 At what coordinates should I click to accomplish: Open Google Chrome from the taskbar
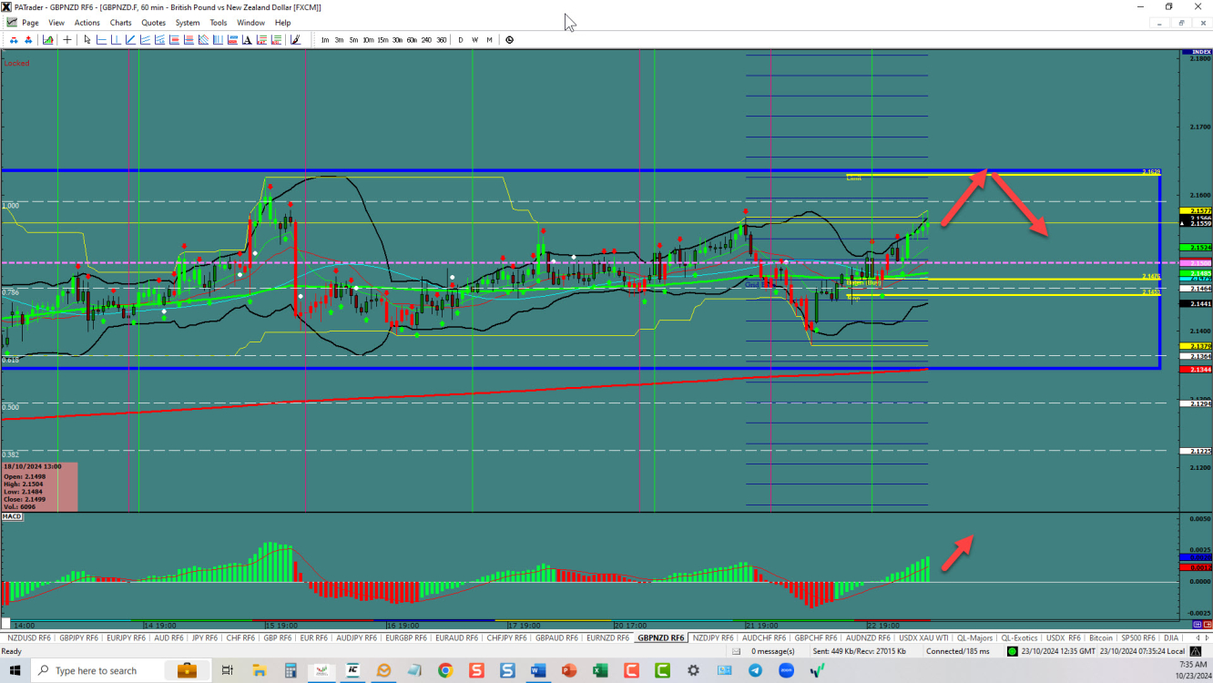coord(445,671)
